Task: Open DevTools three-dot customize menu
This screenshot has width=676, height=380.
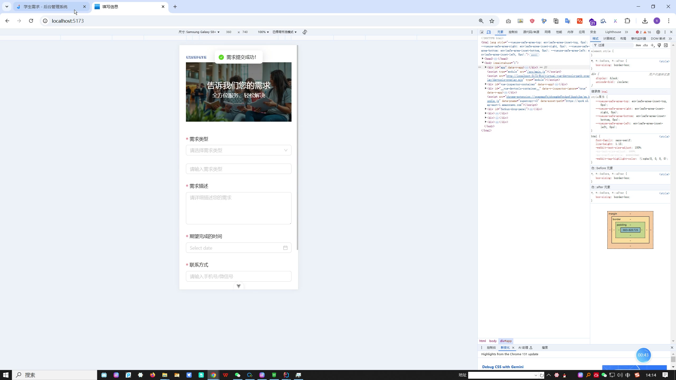Action: click(665, 32)
